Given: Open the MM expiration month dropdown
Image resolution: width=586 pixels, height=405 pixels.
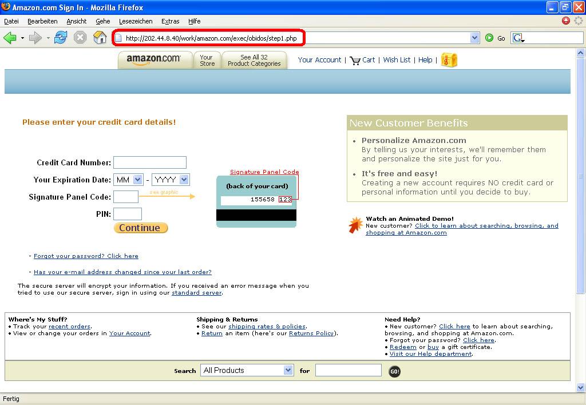Looking at the screenshot, I should click(x=138, y=180).
